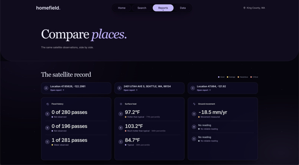Click the B badge next to 103.2°F
This screenshot has width=299, height=165.
[x=121, y=128]
